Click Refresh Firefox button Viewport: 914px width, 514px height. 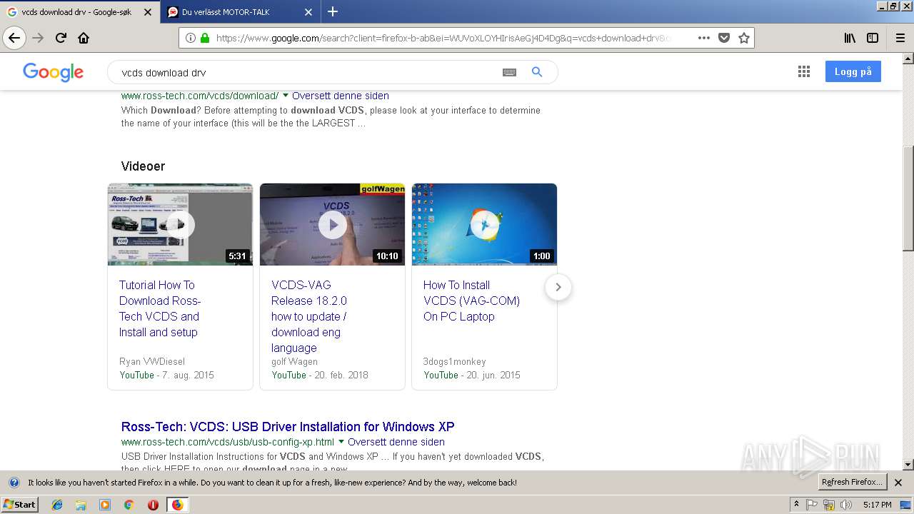coord(852,482)
